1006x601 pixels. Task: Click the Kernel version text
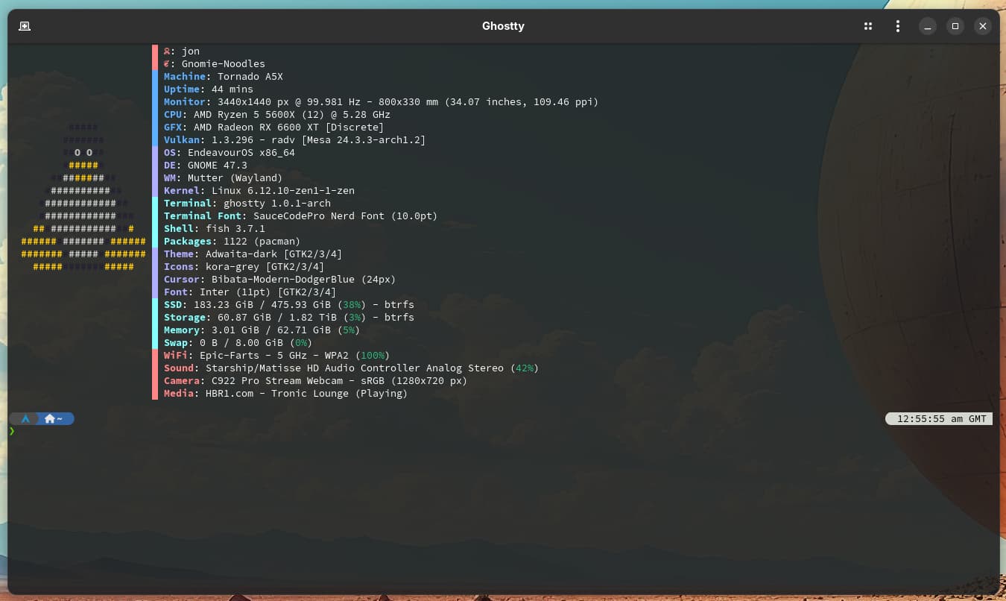[x=283, y=191]
